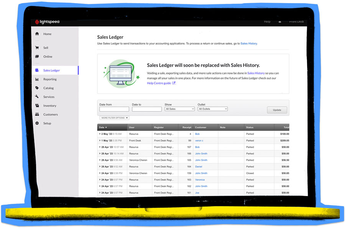Expand the 1 May '23 3:35 PM row
This screenshot has width=345, height=231.
(x=100, y=140)
